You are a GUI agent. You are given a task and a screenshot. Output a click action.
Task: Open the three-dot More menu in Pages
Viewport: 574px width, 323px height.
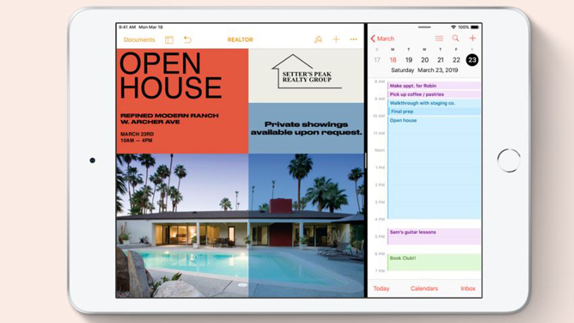(x=353, y=40)
